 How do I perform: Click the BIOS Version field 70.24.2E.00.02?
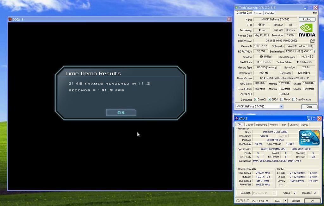tap(281, 41)
